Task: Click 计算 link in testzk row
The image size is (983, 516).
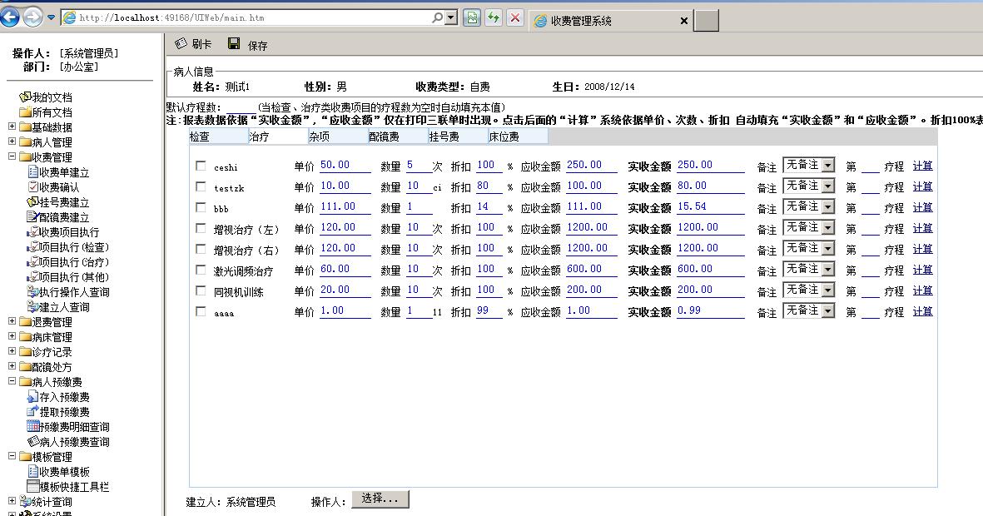Action: click(922, 186)
